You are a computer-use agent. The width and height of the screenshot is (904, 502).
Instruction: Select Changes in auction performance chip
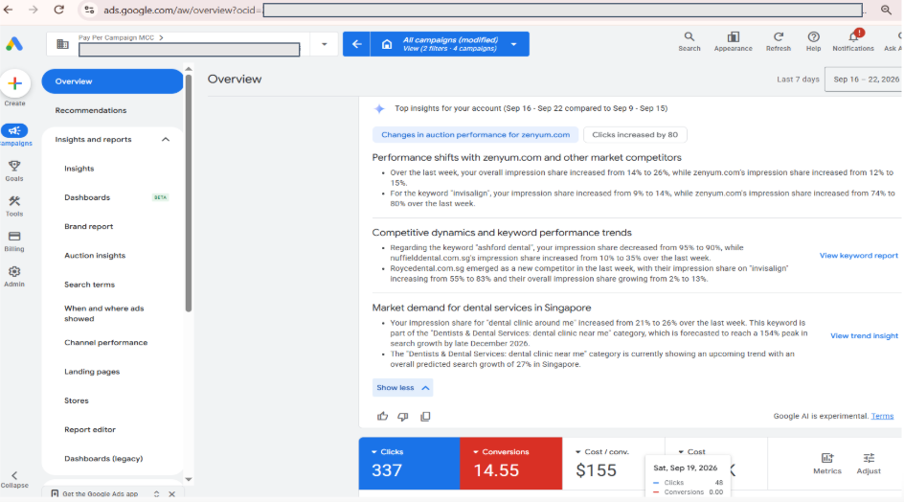pos(475,134)
